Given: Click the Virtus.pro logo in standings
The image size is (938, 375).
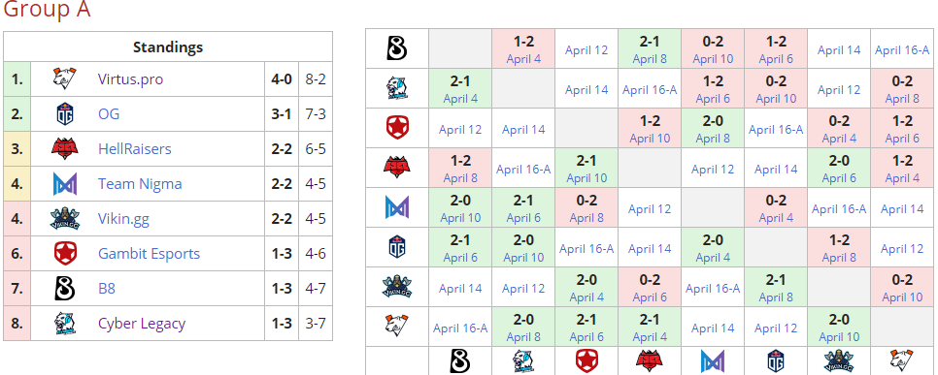Looking at the screenshot, I should 63,78.
